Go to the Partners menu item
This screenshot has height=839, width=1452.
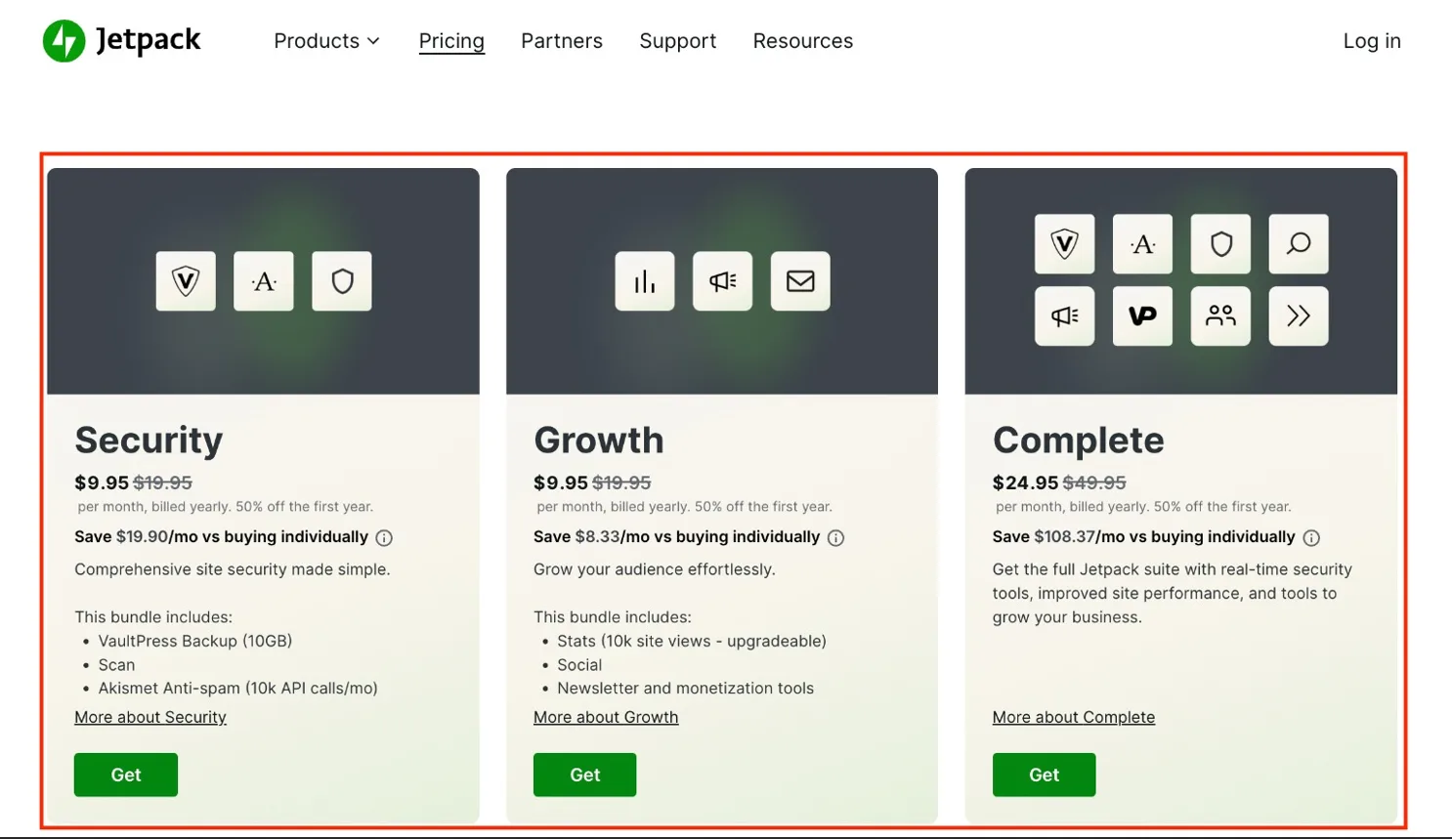pyautogui.click(x=562, y=41)
